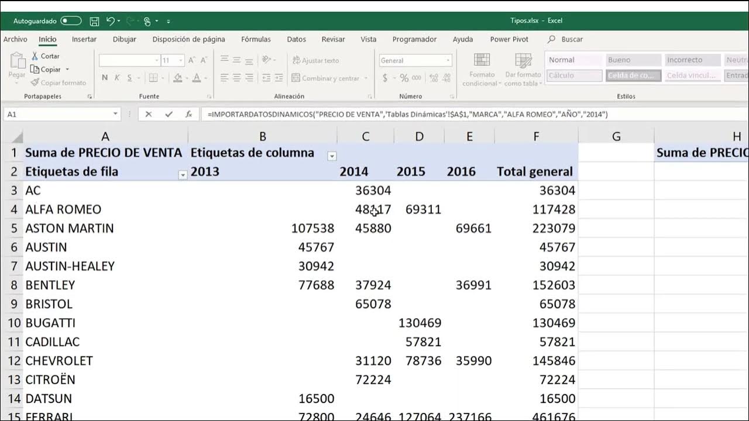Click the increase indent icon
The image size is (749, 421).
pos(280,78)
